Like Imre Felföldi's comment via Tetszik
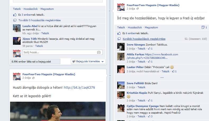Screen dimensions: 209x121 tap(141, 87)
